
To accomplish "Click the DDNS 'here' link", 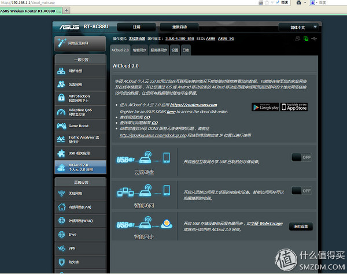I will tap(171, 112).
